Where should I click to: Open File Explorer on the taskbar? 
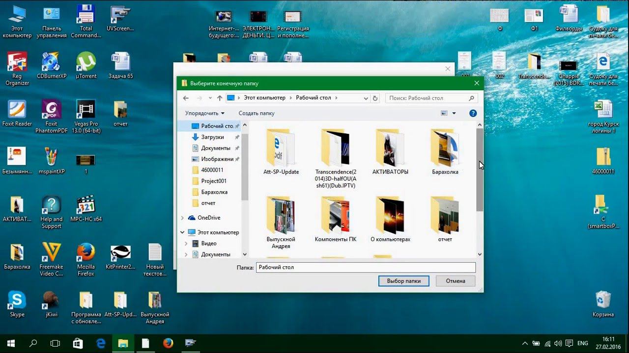[123, 343]
